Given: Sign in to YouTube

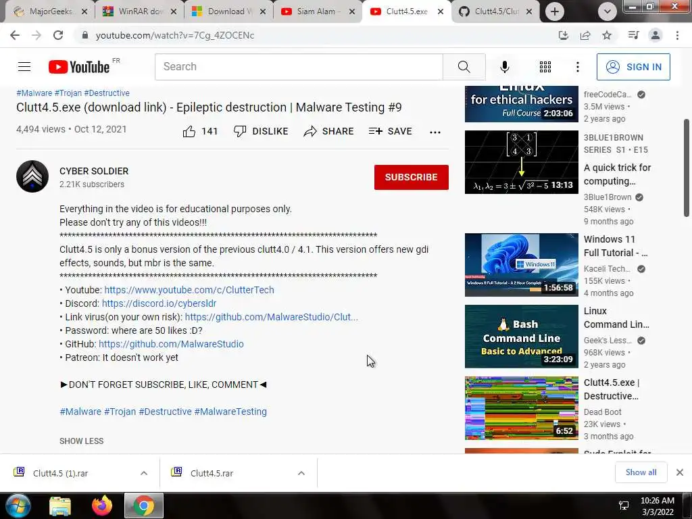Looking at the screenshot, I should click(x=633, y=67).
